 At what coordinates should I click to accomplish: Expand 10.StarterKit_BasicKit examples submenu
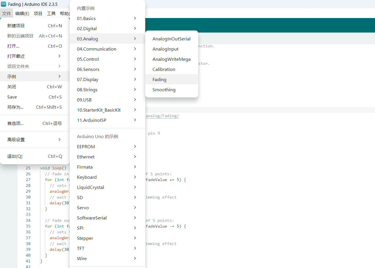[x=107, y=110]
